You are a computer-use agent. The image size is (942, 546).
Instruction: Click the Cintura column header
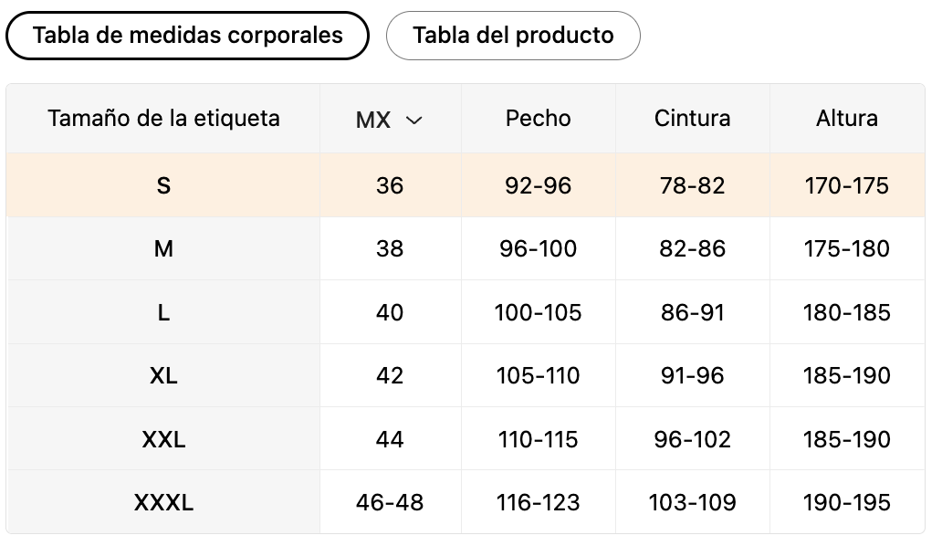pyautogui.click(x=692, y=119)
